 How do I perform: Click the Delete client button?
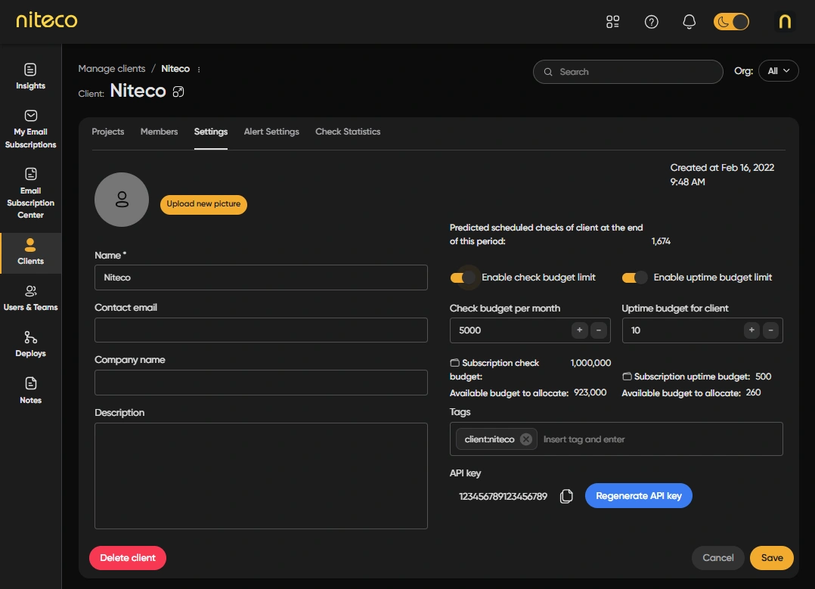click(x=128, y=558)
